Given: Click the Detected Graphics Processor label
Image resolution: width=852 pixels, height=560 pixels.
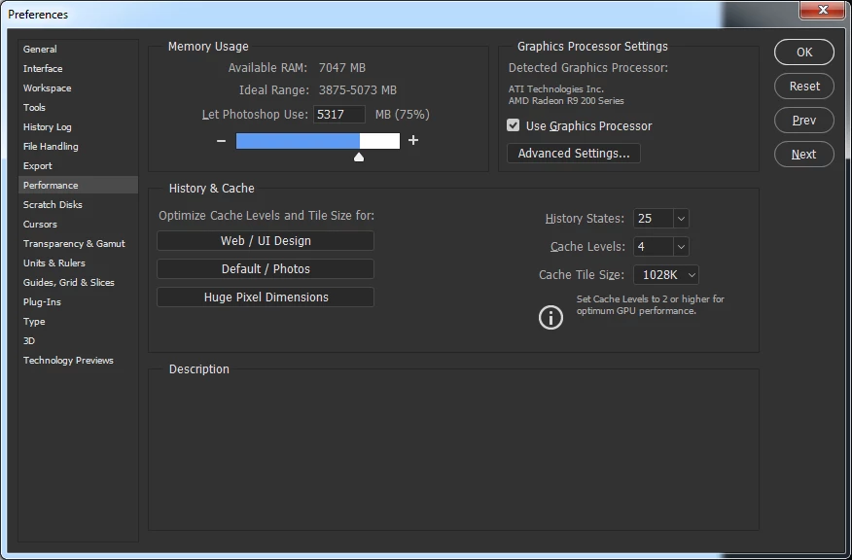Looking at the screenshot, I should tap(587, 68).
